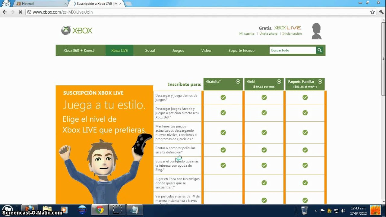The image size is (386, 217).
Task: Click the Juega a tu estilo banner
Action: click(104, 145)
